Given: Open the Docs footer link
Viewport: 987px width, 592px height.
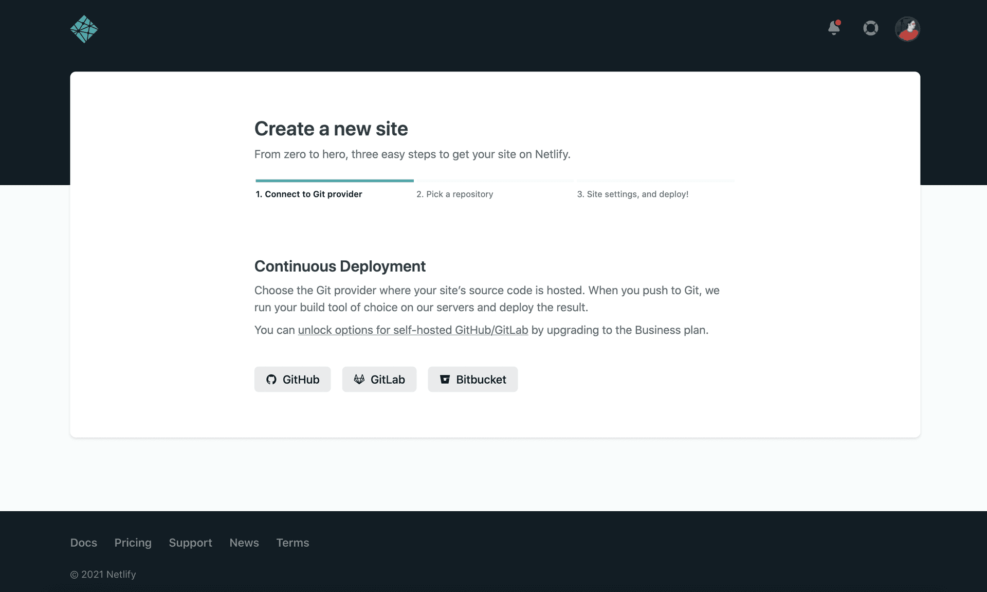Looking at the screenshot, I should 84,543.
